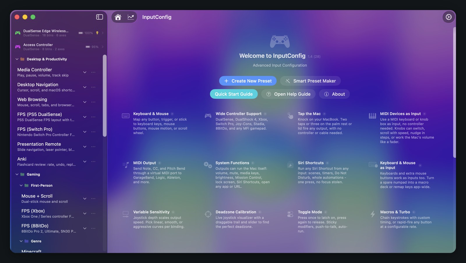Collapse the First-Person subfolder
Viewport: 466px width, 263px height.
pos(21,186)
